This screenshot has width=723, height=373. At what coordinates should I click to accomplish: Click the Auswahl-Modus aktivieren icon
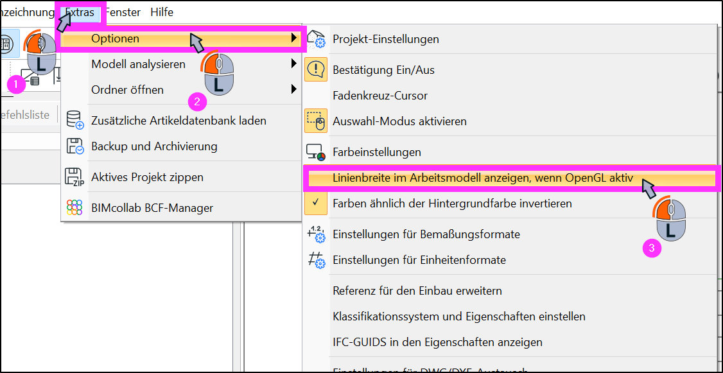coord(316,121)
